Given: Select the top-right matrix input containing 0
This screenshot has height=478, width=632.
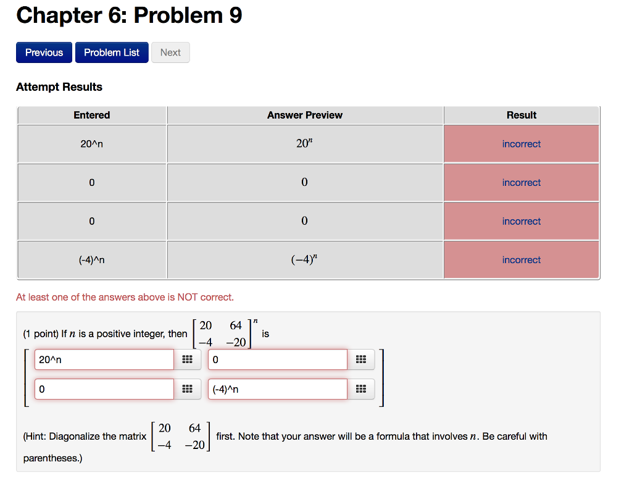Looking at the screenshot, I should click(x=277, y=359).
